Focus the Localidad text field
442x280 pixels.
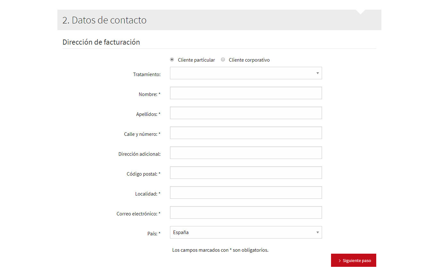(246, 193)
